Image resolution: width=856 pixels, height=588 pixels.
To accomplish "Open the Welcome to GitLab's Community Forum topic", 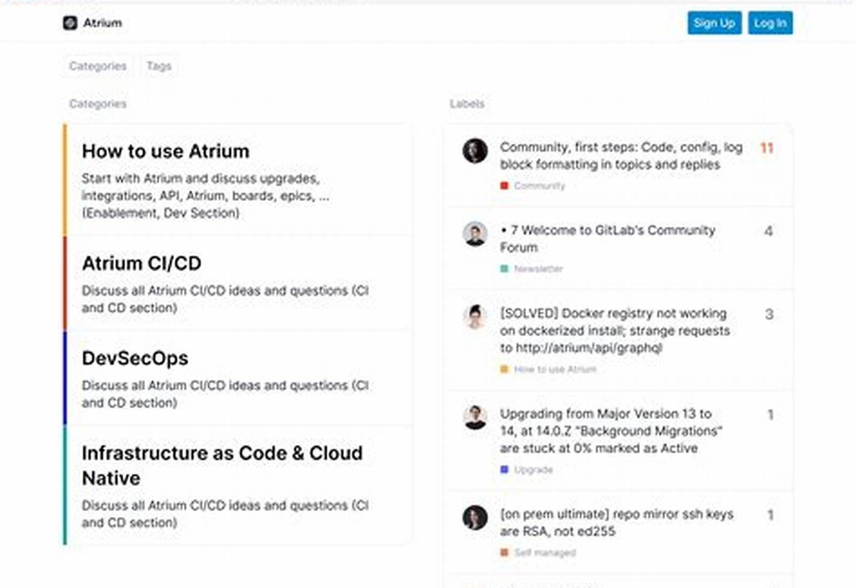I will coord(608,238).
